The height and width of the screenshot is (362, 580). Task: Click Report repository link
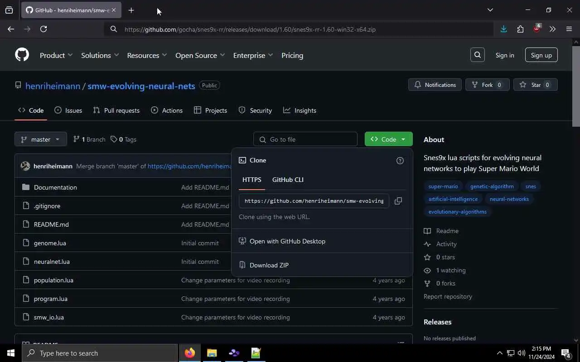(x=448, y=296)
